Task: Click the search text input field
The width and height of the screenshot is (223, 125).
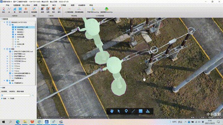Action: click(x=16, y=95)
